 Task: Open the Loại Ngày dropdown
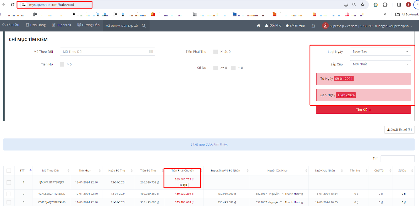coord(380,52)
